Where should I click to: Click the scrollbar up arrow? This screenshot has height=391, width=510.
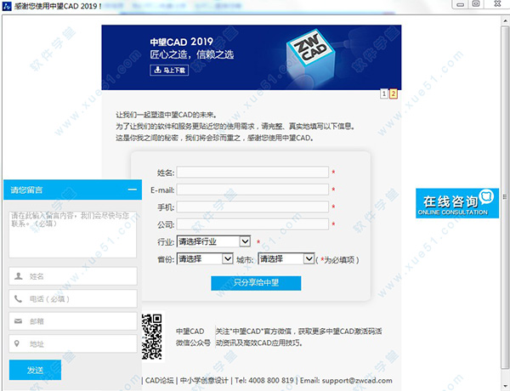505,20
